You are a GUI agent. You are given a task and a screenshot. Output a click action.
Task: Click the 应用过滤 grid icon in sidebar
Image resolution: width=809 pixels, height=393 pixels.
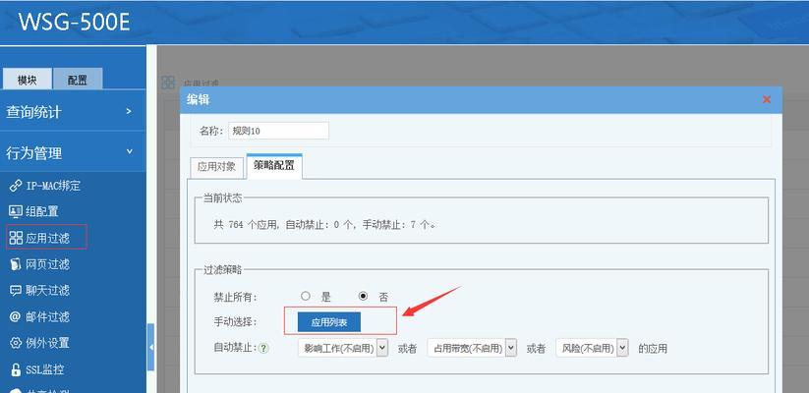pos(16,238)
